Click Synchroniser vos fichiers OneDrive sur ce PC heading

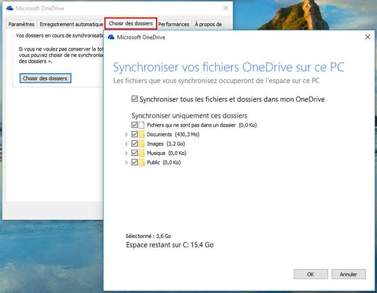coord(229,67)
